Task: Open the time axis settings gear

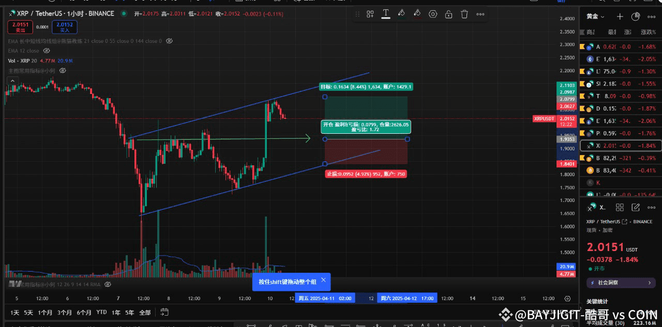Action: [567, 299]
